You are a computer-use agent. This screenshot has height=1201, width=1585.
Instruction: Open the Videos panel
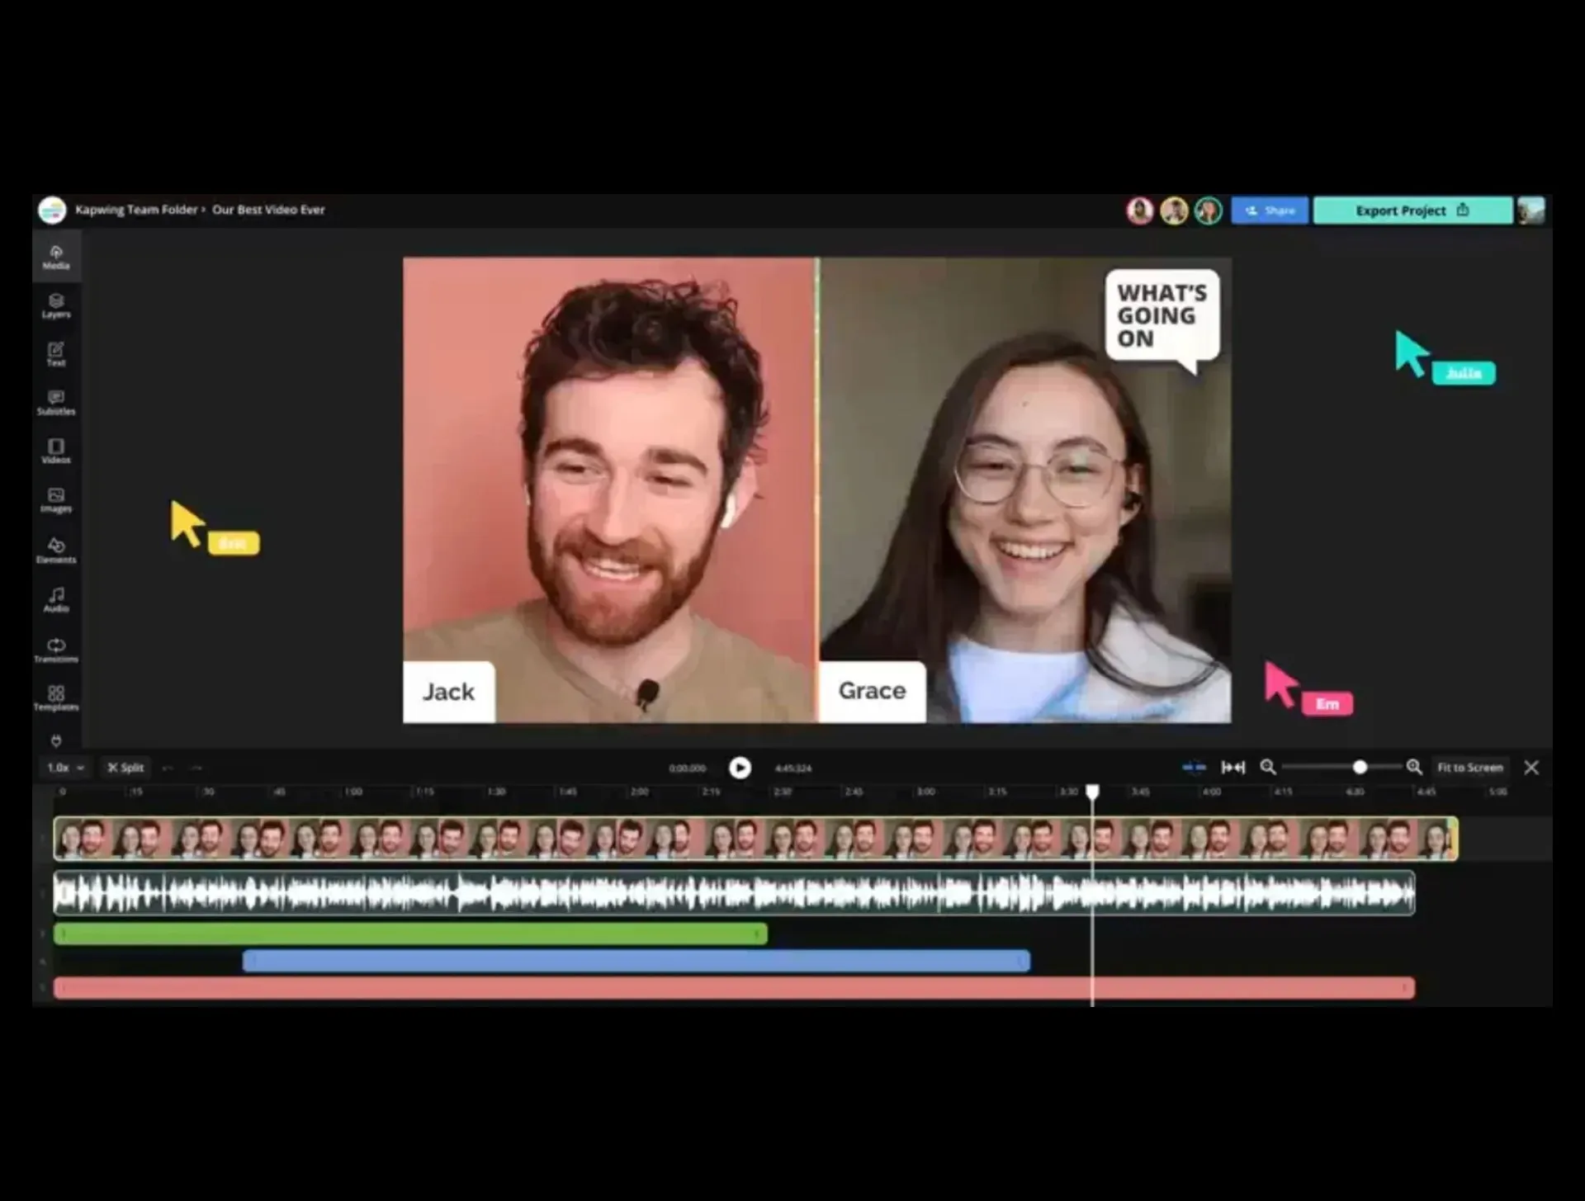pos(56,452)
